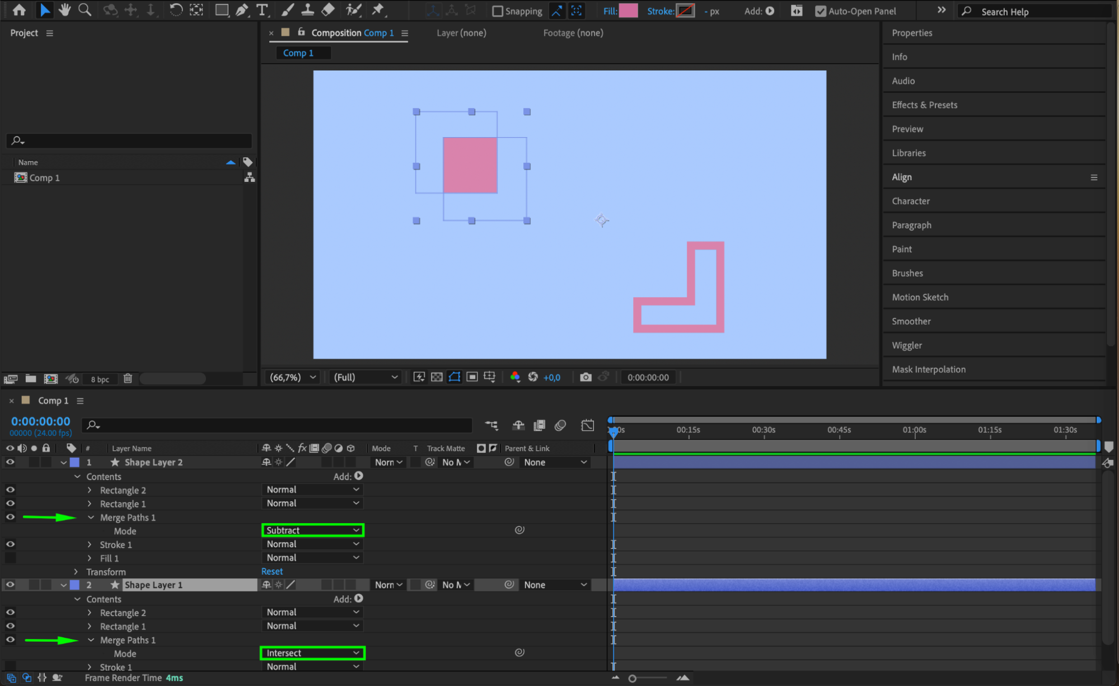The image size is (1119, 686).
Task: Click the snapshot camera icon
Action: (586, 377)
